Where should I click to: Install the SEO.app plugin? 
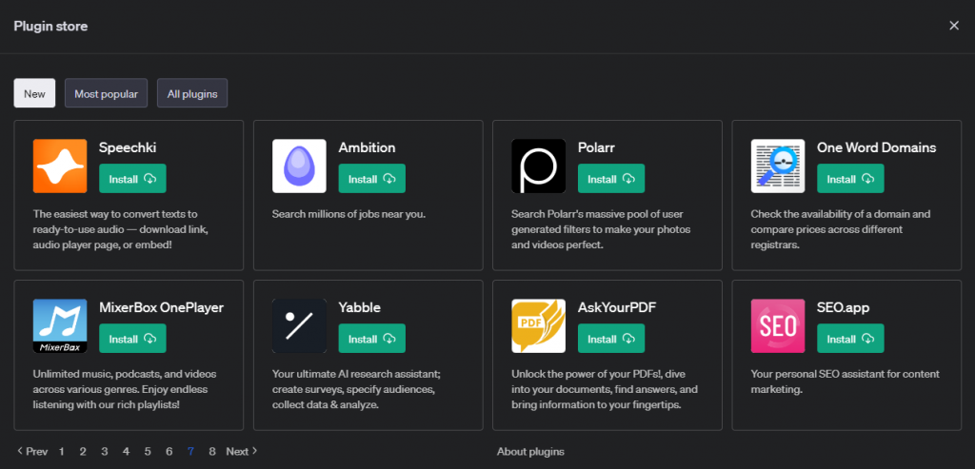[849, 339]
